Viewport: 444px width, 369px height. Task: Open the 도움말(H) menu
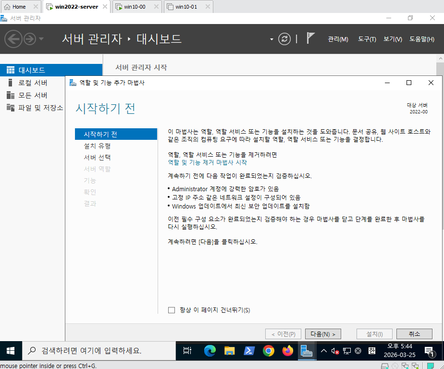point(421,39)
